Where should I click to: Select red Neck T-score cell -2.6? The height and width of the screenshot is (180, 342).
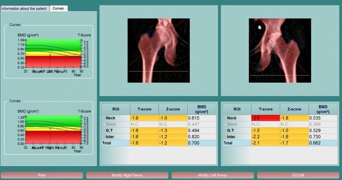[x=266, y=118]
